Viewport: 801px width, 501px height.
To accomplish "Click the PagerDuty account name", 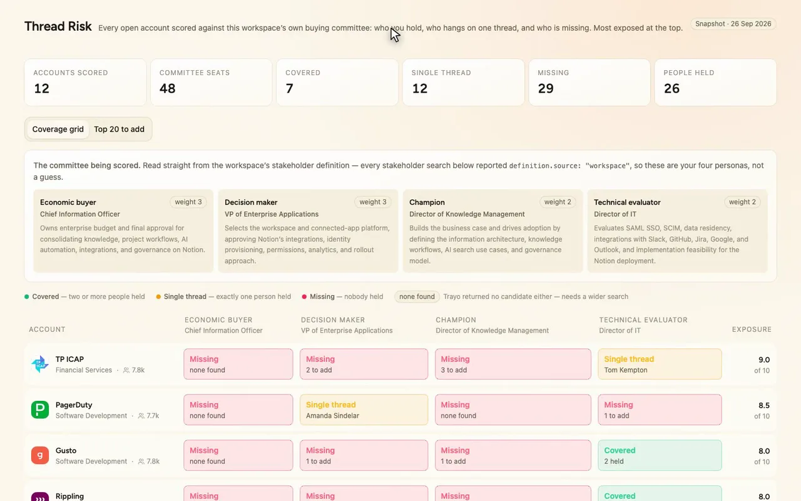I will click(x=74, y=405).
